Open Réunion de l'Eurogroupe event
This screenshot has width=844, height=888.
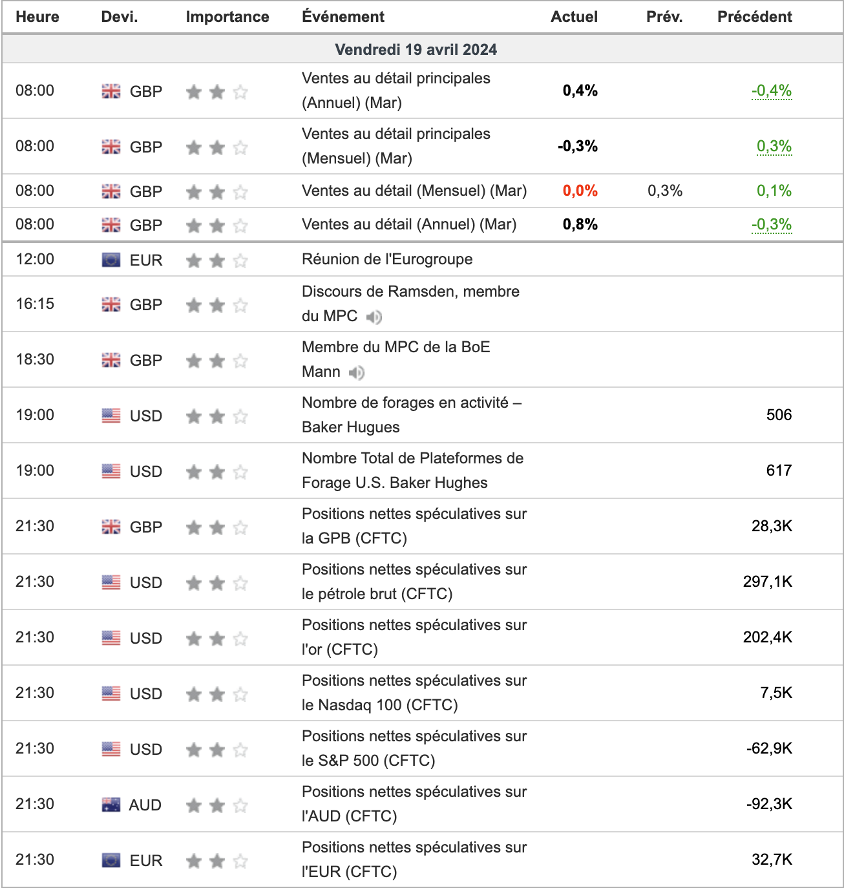[x=387, y=259]
